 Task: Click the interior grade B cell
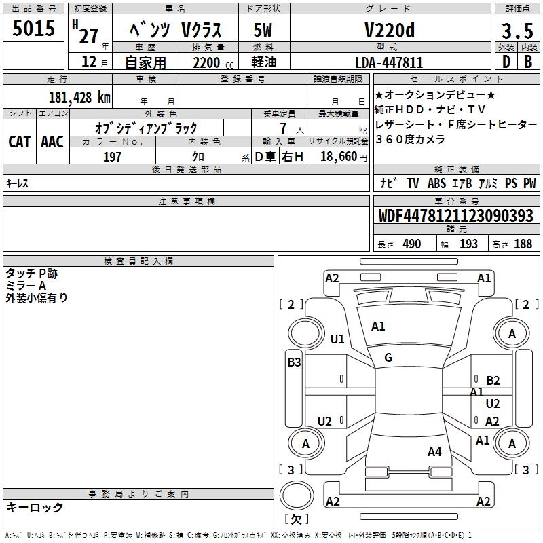(x=528, y=62)
